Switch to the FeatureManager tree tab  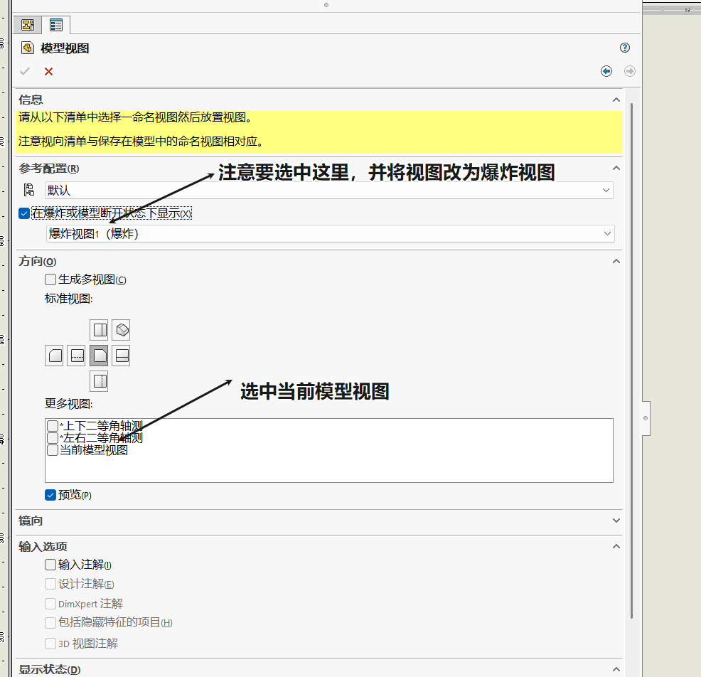(x=27, y=24)
